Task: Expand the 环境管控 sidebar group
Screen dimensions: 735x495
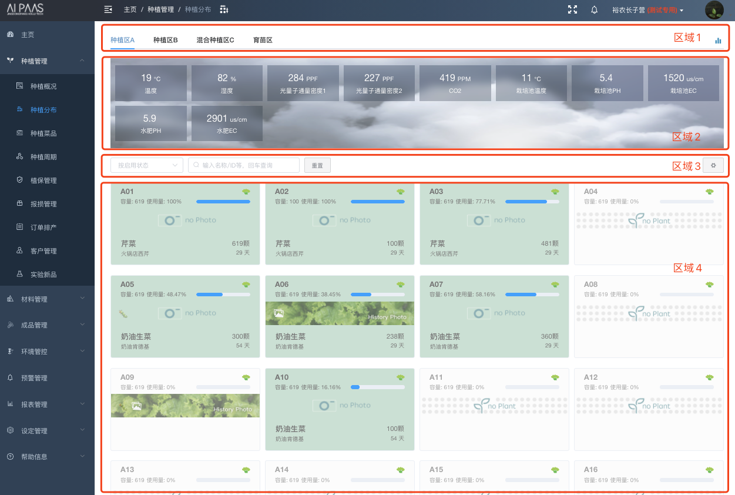Action: (x=47, y=352)
